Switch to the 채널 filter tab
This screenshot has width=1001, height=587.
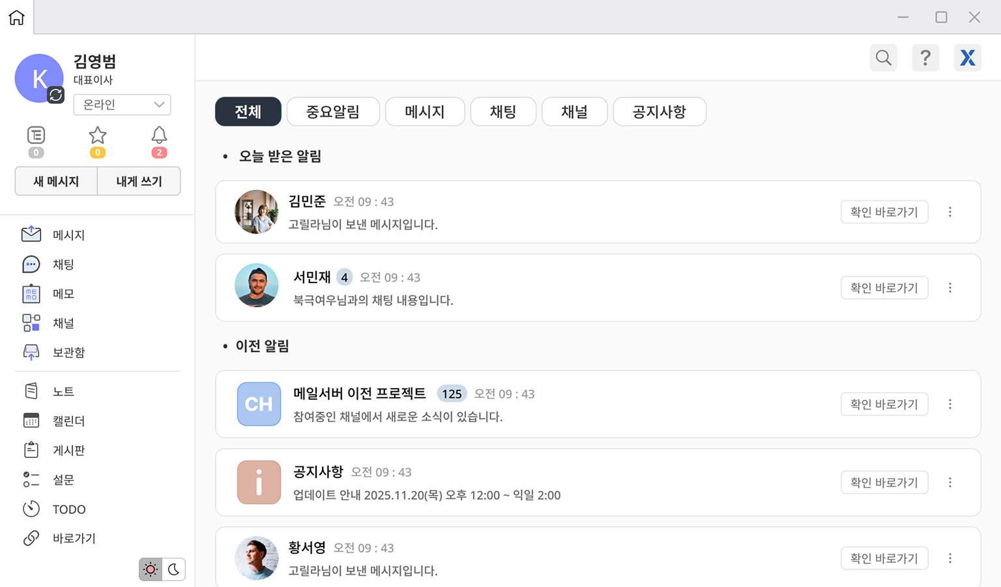pyautogui.click(x=574, y=112)
